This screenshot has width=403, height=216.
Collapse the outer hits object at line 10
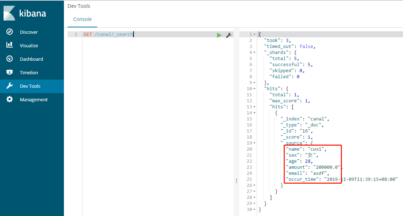coord(255,89)
